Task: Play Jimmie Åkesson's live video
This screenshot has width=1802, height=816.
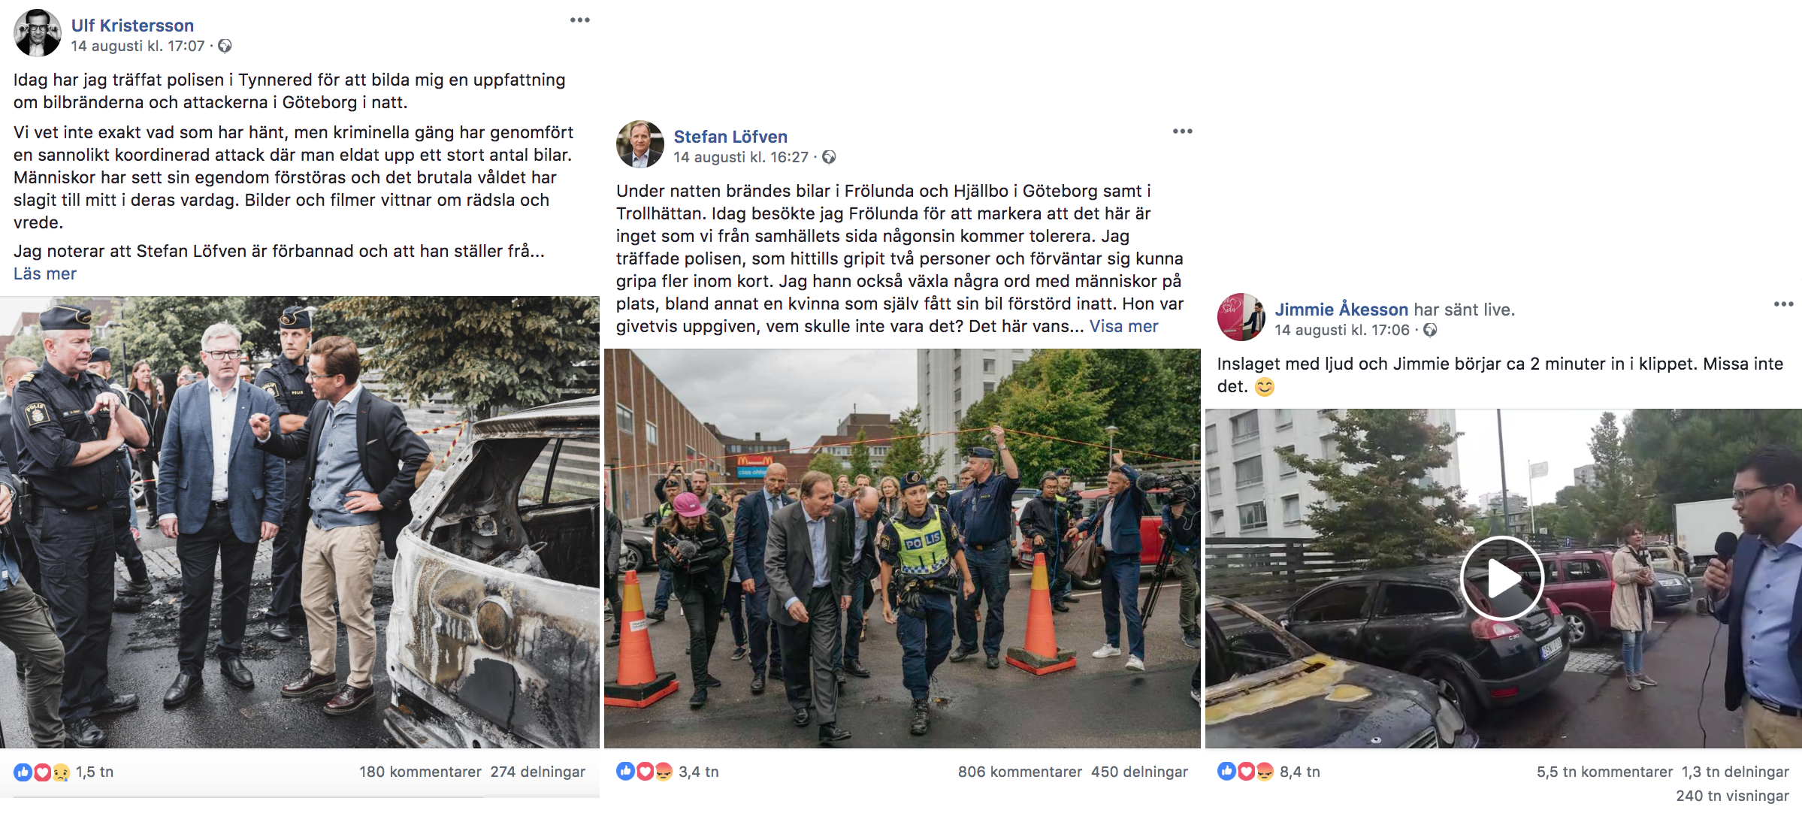Action: [1502, 579]
